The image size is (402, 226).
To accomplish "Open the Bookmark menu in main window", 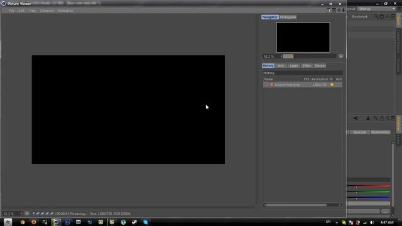I will pyautogui.click(x=359, y=17).
